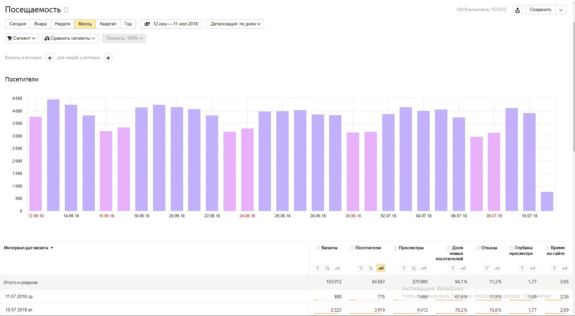Filter by Глубина просмотра column
The image size is (575, 316).
[x=523, y=268]
